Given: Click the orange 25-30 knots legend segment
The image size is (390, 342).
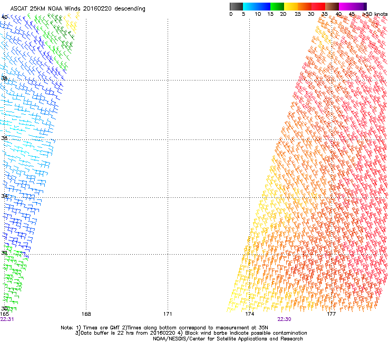Looking at the screenshot, I should click(305, 6).
